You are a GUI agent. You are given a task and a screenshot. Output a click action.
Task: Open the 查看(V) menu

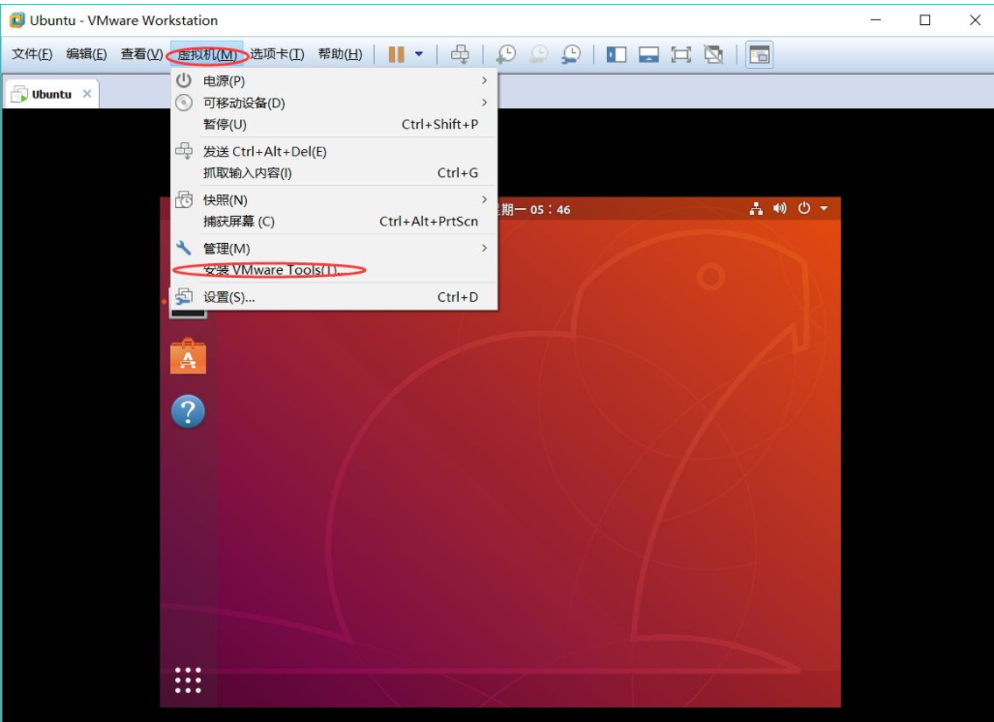[141, 54]
